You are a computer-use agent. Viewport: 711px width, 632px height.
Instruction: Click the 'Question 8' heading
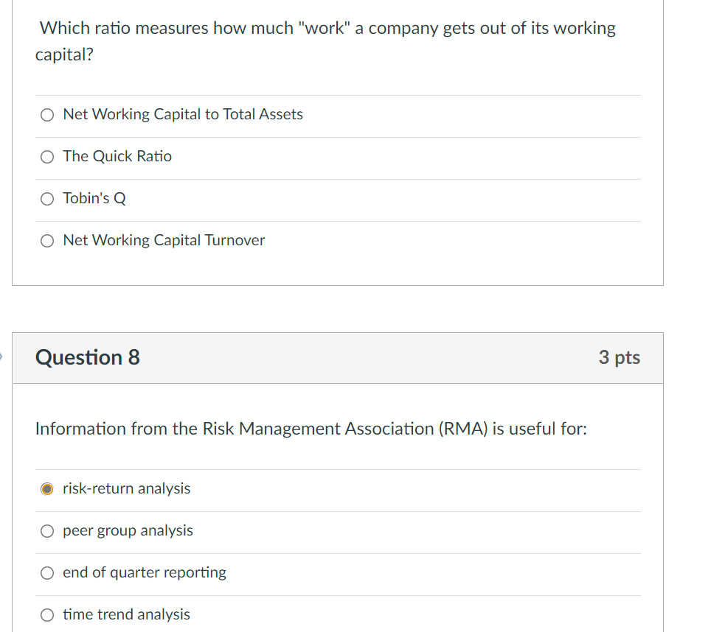tap(88, 358)
